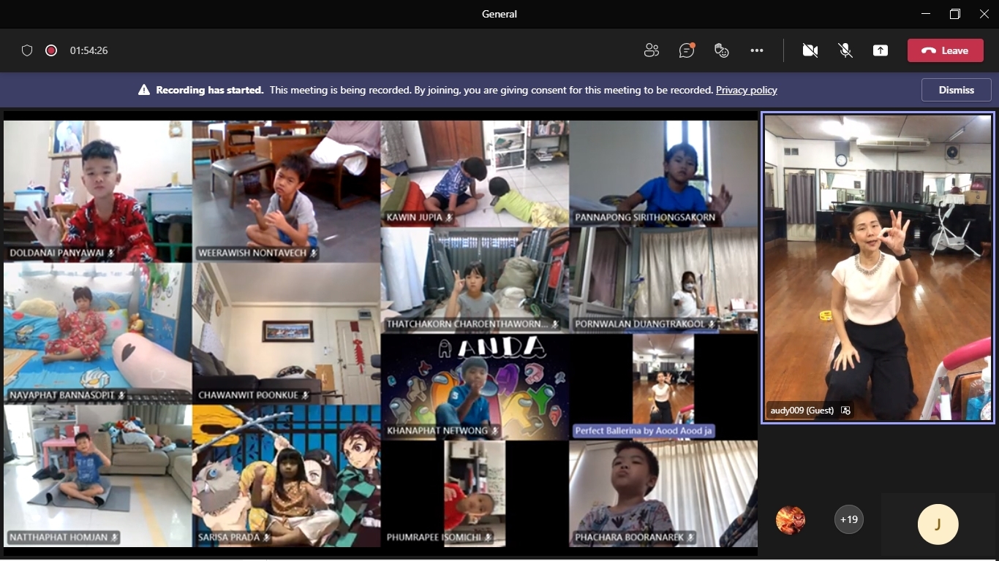This screenshot has width=999, height=561.
Task: Click the shield security icon
Action: pos(27,50)
